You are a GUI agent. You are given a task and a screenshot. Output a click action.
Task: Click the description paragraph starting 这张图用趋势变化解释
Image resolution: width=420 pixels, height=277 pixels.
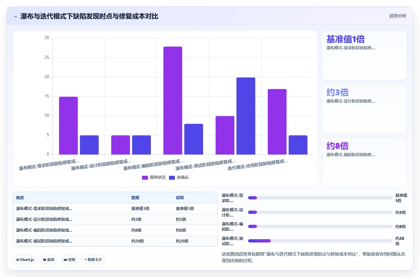313,257
